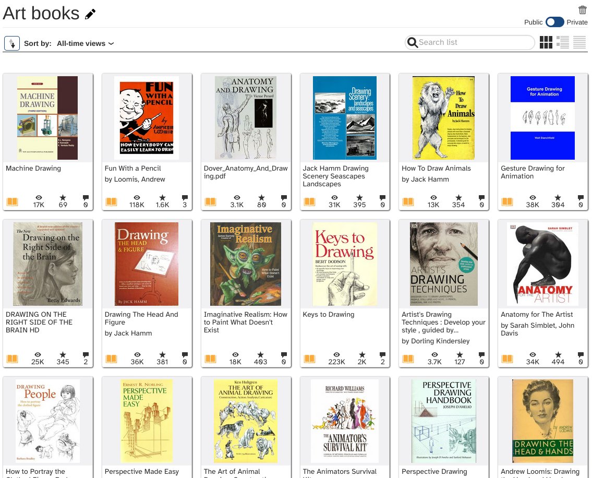The height and width of the screenshot is (478, 592).
Task: Click favorites star on Anatomy for The Artist
Action: point(558,354)
